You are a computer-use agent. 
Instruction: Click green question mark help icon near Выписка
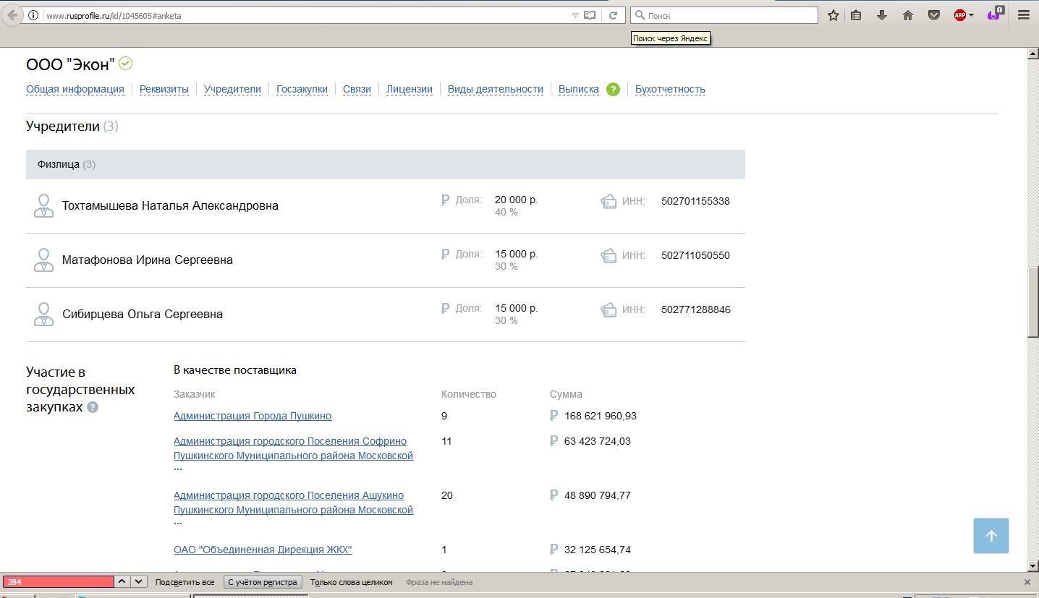613,90
